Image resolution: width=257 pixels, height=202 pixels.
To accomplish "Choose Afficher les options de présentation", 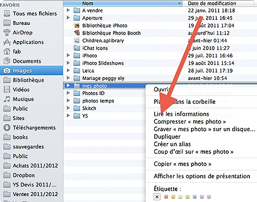I will click(x=201, y=176).
